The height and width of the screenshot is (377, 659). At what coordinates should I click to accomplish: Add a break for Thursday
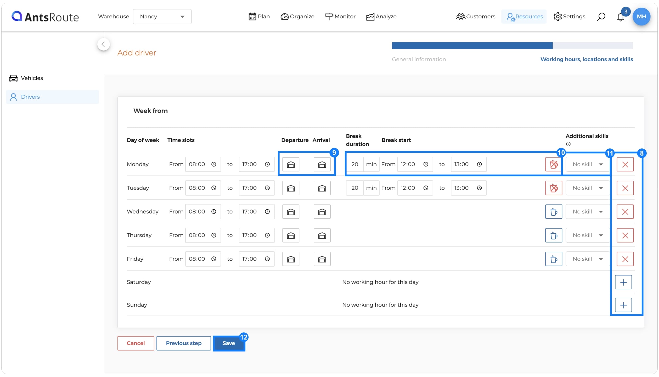553,235
